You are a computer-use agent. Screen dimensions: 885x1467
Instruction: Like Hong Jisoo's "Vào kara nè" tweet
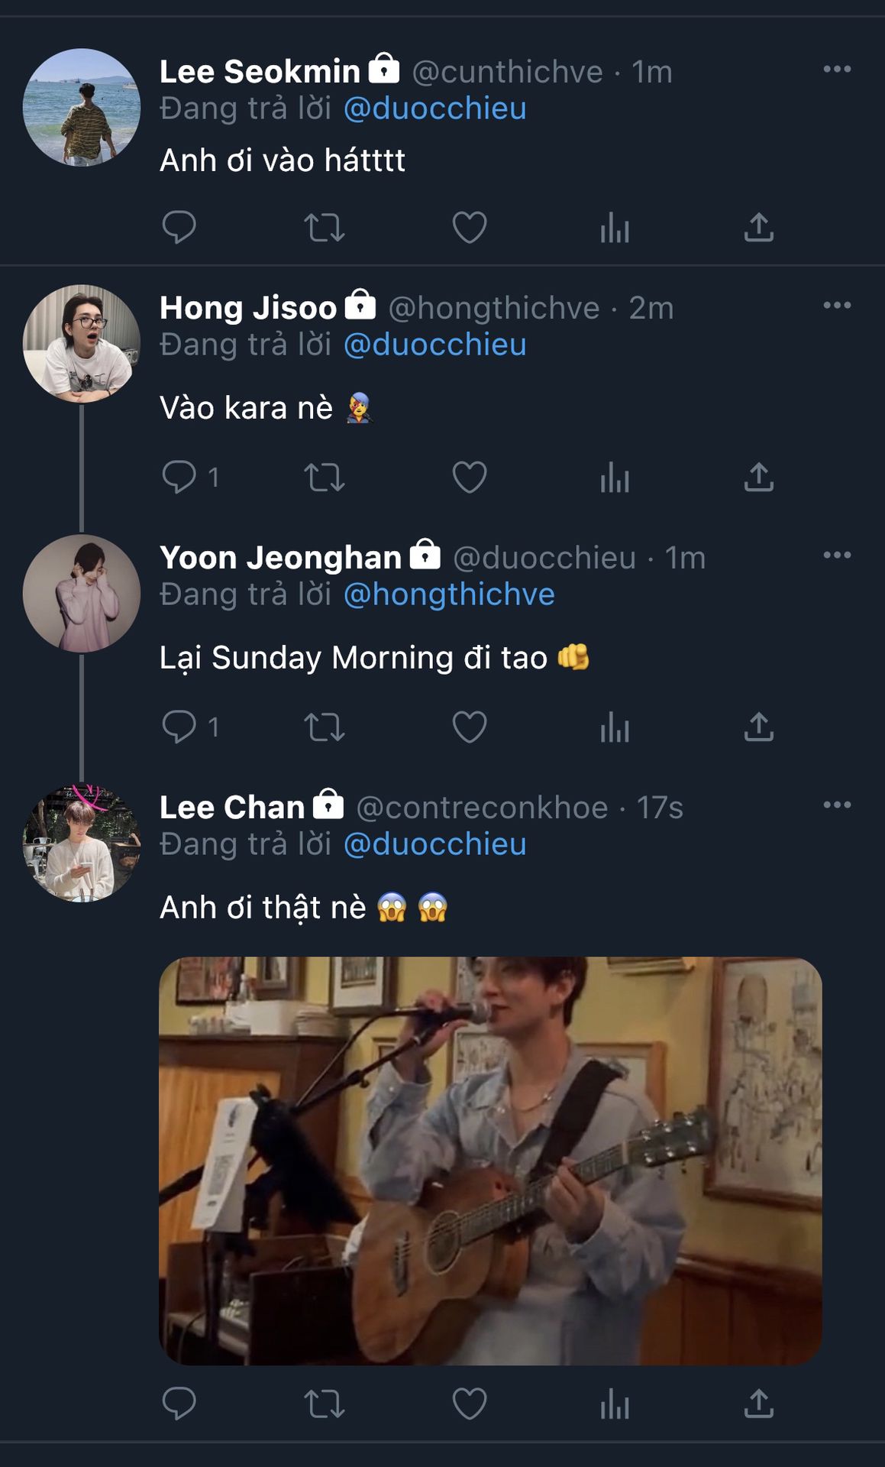click(470, 478)
